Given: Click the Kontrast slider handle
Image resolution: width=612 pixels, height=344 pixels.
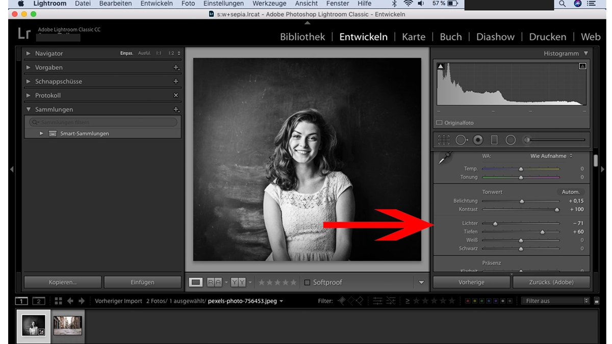Looking at the screenshot, I should 557,209.
